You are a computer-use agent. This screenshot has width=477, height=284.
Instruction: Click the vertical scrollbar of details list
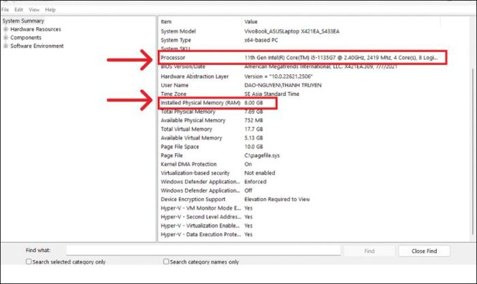click(473, 152)
